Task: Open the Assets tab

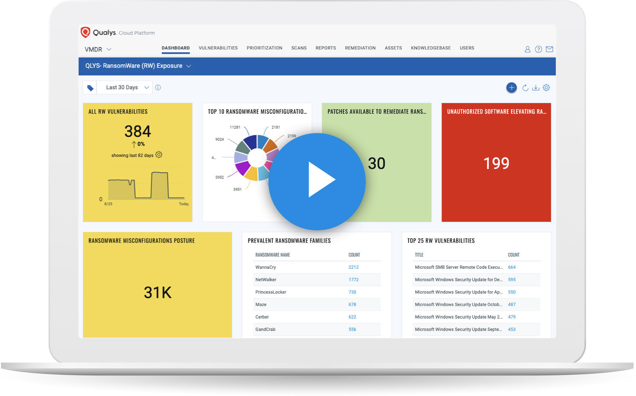Action: pyautogui.click(x=393, y=48)
